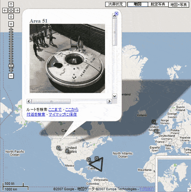This screenshot has height=192, width=191.
Task: Click the info window scroll-down arrow
Action: click(115, 96)
